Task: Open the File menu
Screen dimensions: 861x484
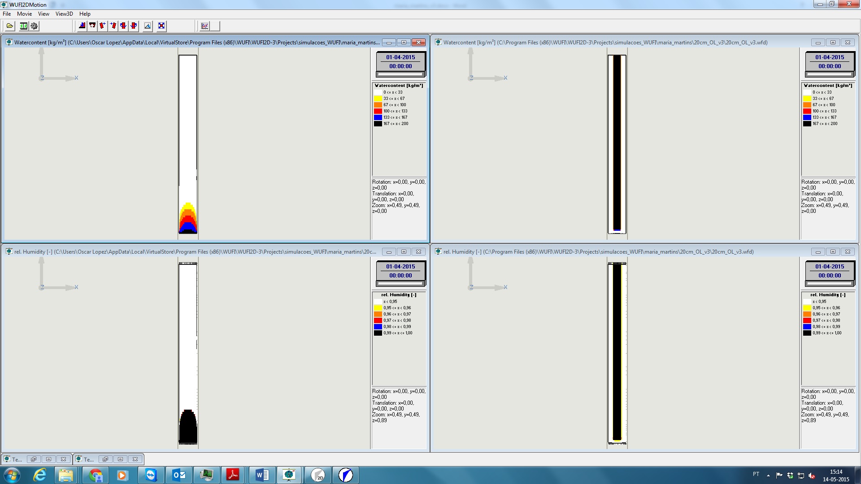Action: pyautogui.click(x=7, y=14)
